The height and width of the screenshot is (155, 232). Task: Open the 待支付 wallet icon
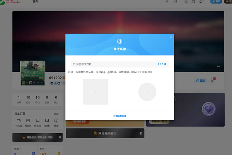coord(19,121)
